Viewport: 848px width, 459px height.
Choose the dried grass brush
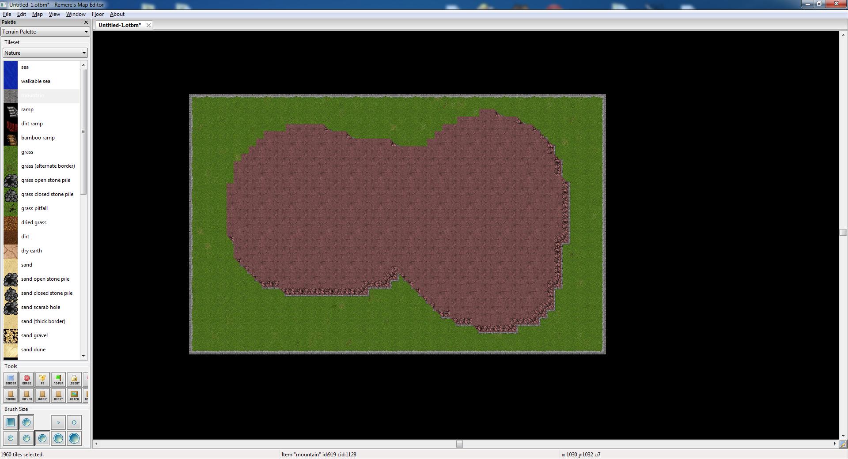[x=42, y=222]
